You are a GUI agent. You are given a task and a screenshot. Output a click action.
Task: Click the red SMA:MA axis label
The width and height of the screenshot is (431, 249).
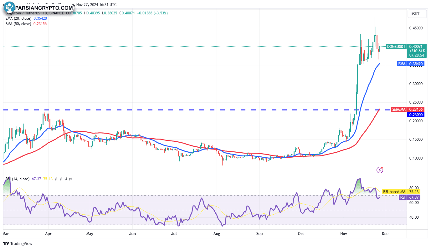click(x=399, y=109)
